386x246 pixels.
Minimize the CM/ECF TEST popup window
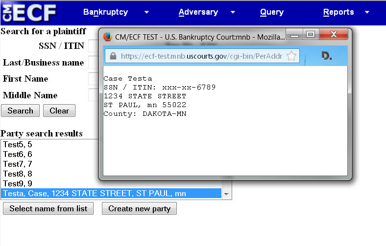294,35
